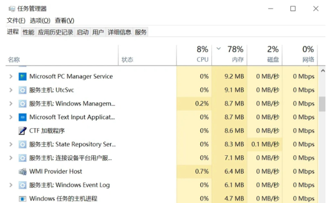Expand 服务主机: Windows Event Log row
Viewport: 329px width, 203px height.
click(x=11, y=185)
